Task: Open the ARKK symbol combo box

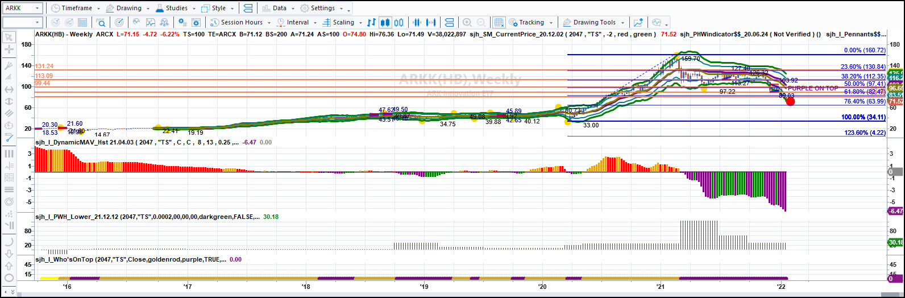Action: [22, 9]
